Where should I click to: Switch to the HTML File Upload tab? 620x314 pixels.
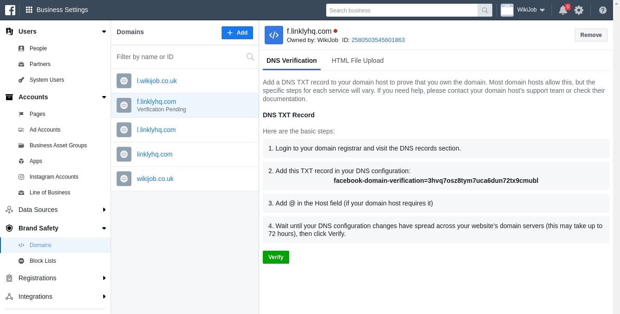point(357,60)
